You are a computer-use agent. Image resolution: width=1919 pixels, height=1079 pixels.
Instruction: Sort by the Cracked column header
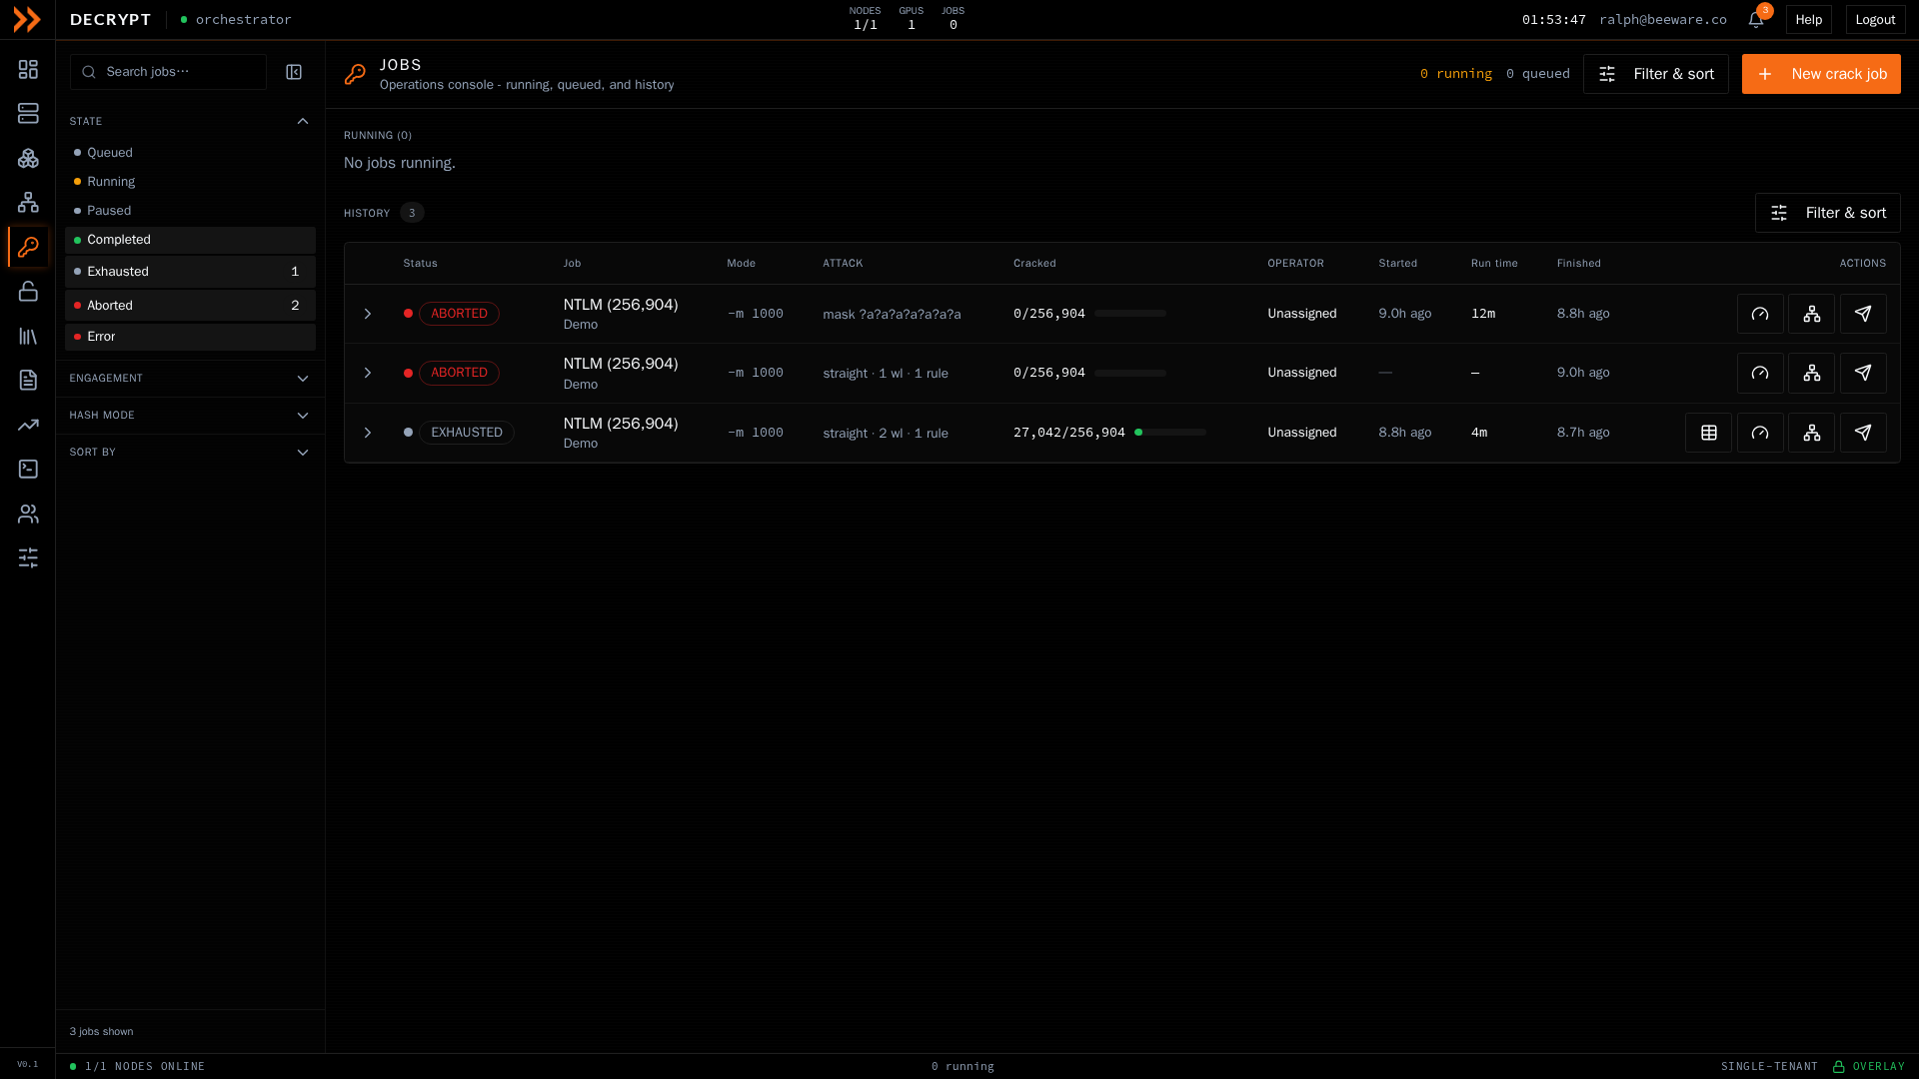[x=1034, y=264]
